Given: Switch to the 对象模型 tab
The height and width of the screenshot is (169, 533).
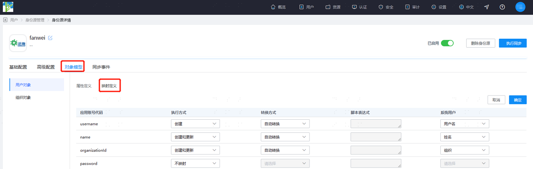Looking at the screenshot, I should pyautogui.click(x=74, y=67).
